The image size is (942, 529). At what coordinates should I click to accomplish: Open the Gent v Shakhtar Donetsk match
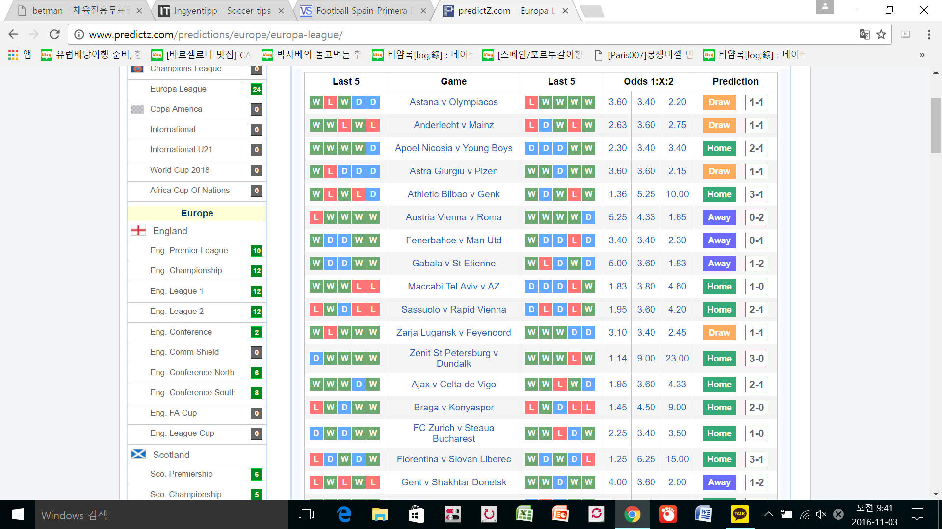click(454, 482)
